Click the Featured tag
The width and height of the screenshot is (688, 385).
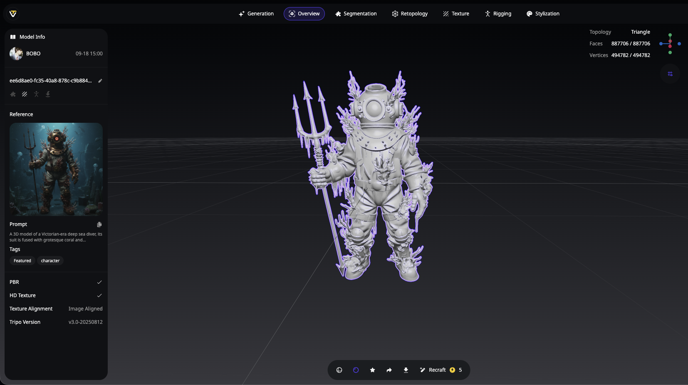(x=22, y=261)
